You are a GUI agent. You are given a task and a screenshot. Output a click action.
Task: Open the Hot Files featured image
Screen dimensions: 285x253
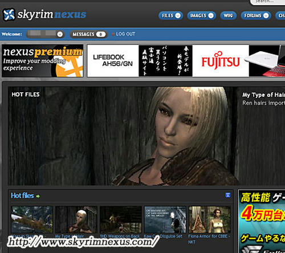click(x=146, y=136)
